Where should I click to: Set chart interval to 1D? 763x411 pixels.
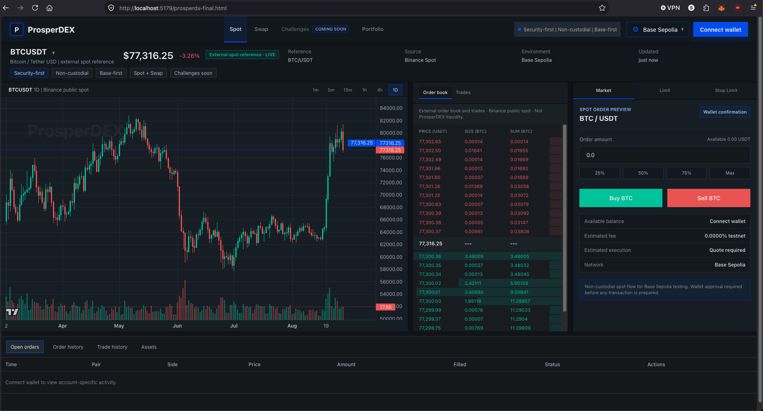point(395,90)
